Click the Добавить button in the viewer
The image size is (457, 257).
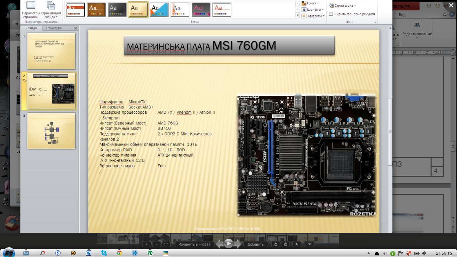click(256, 244)
